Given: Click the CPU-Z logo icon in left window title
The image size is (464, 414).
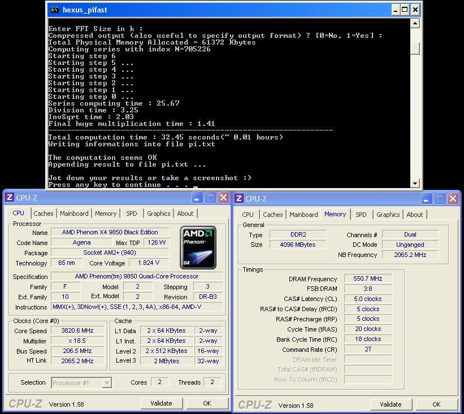Looking at the screenshot, I should pos(9,197).
